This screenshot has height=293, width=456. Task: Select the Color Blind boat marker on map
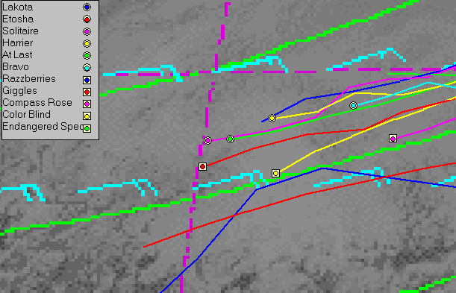275,174
